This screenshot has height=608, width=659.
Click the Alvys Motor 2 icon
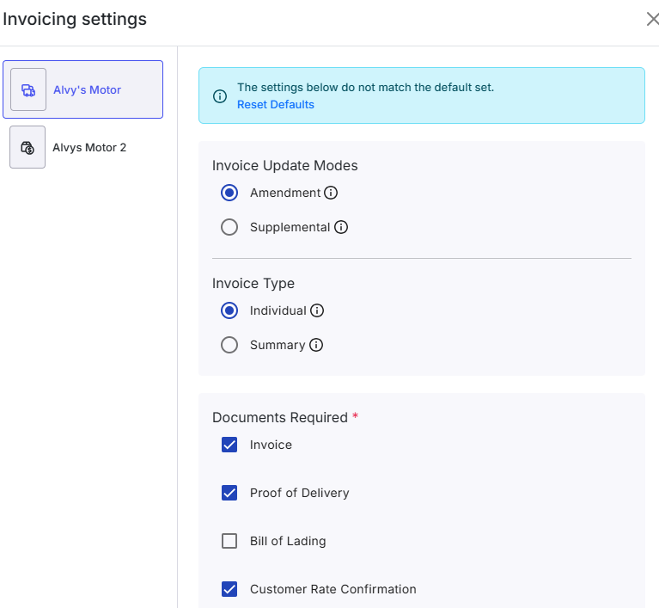(27, 147)
